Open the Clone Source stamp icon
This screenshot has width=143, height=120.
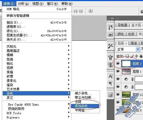point(110,65)
